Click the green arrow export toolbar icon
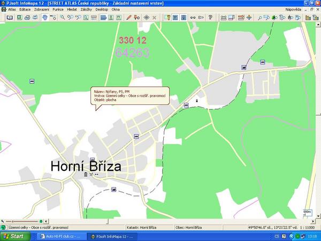321x241 pixels. (19, 18)
